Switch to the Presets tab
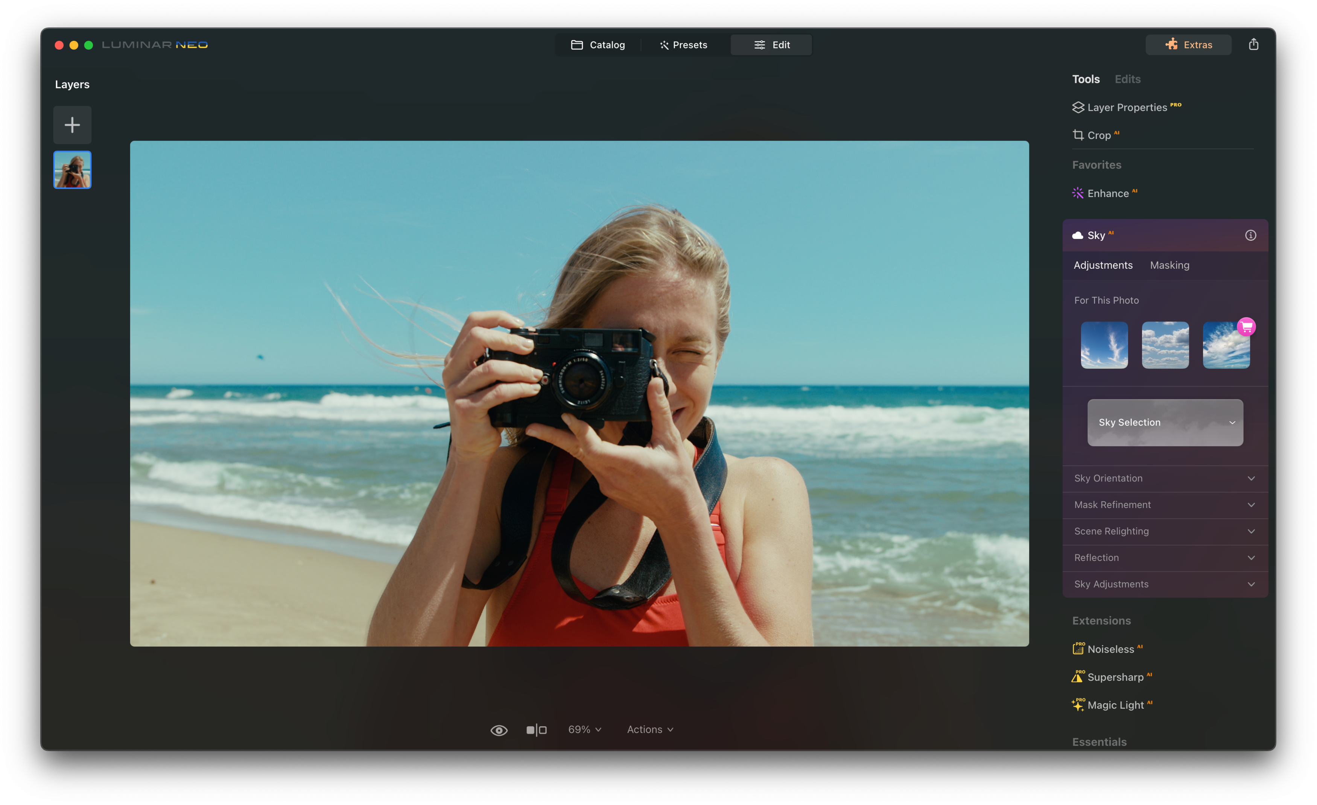The width and height of the screenshot is (1317, 805). click(684, 45)
